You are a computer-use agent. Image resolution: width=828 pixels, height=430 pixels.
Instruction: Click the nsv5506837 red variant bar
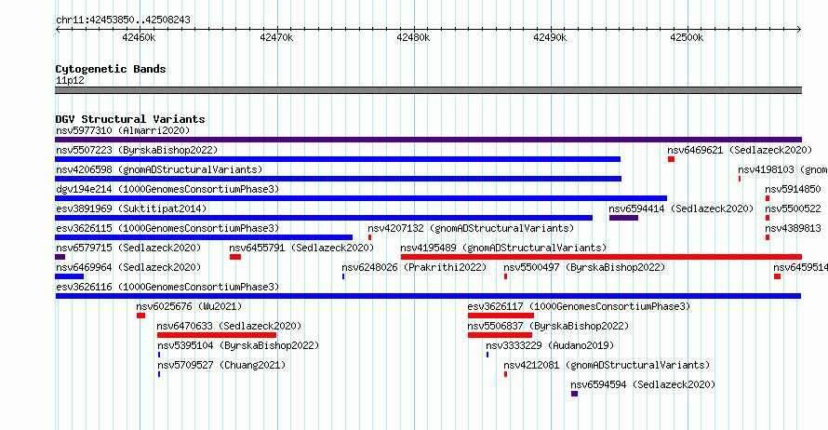click(501, 335)
